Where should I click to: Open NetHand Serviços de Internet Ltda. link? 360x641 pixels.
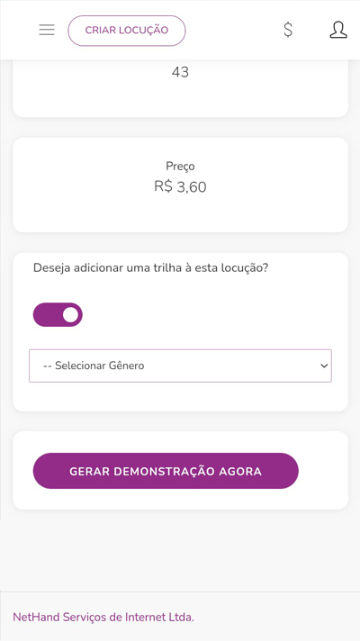[103, 617]
